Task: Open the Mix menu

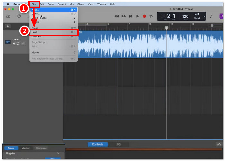Action: click(x=72, y=4)
